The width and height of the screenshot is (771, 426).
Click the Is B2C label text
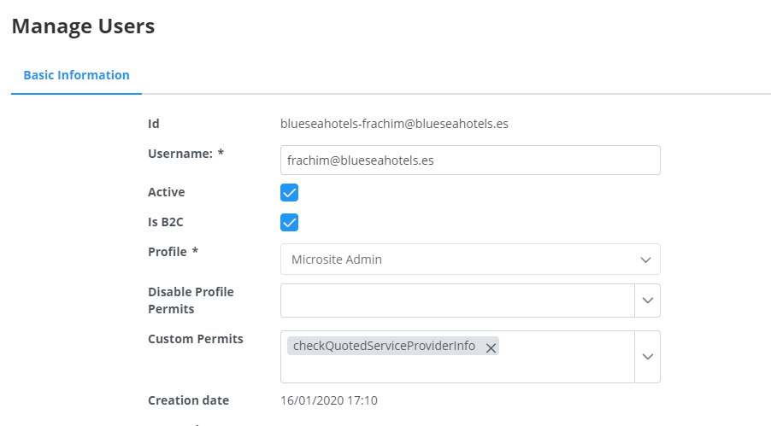pos(166,223)
